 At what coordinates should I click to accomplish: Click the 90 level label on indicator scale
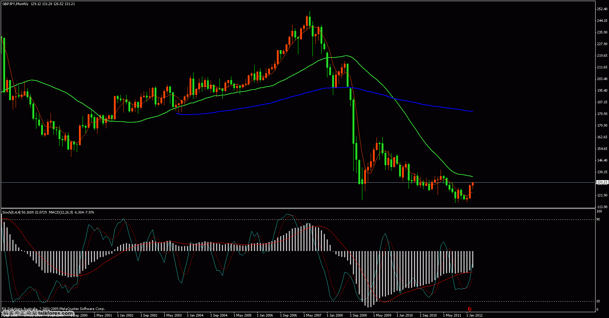coord(598,219)
